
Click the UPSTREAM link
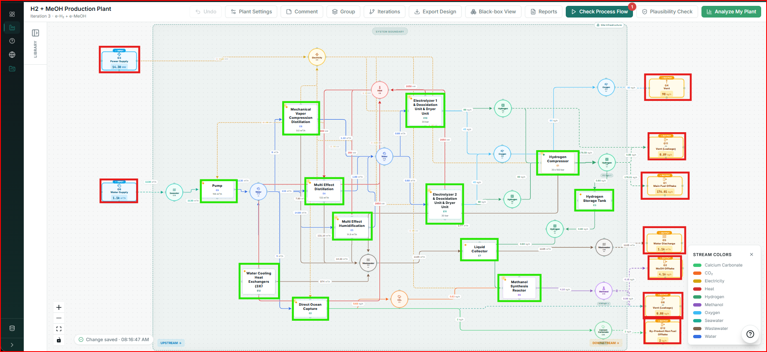171,343
